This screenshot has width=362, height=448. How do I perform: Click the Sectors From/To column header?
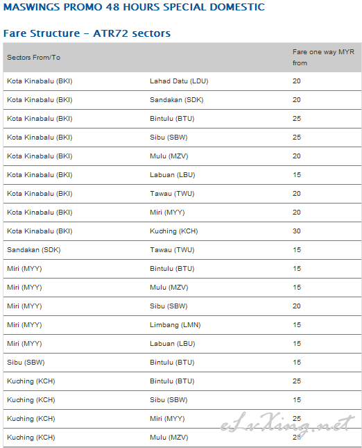click(34, 58)
